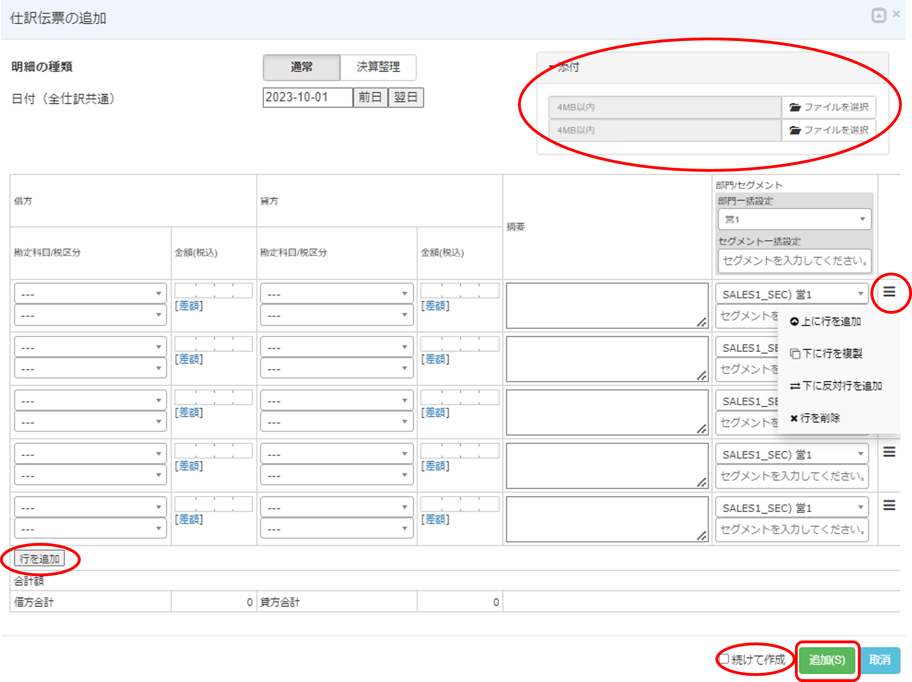Viewport: 912px width, 682px height.
Task: Grab first row 摘要 textarea resize handle
Action: 702,323
